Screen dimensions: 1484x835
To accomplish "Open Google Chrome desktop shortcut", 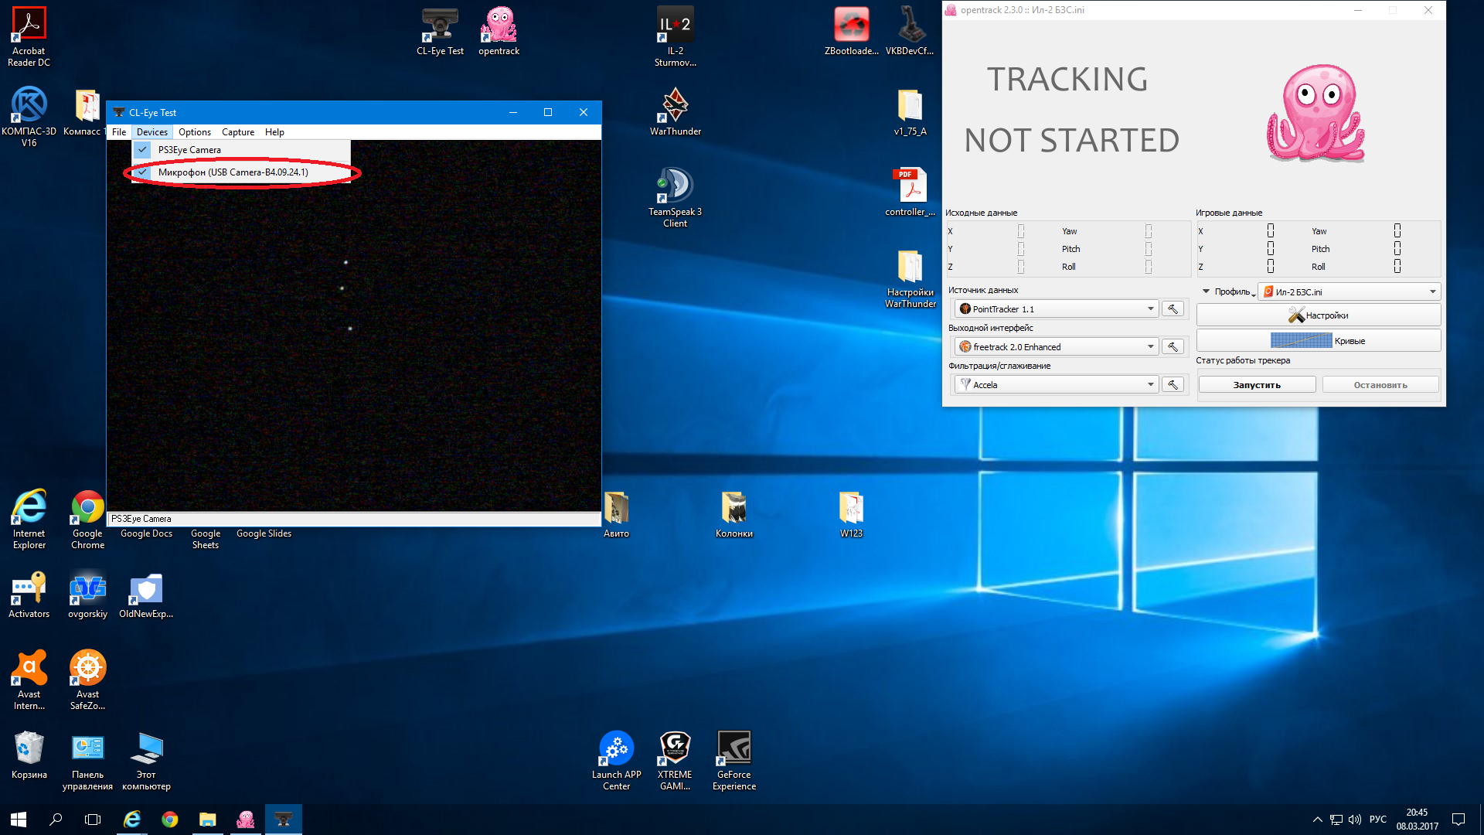I will click(x=87, y=519).
